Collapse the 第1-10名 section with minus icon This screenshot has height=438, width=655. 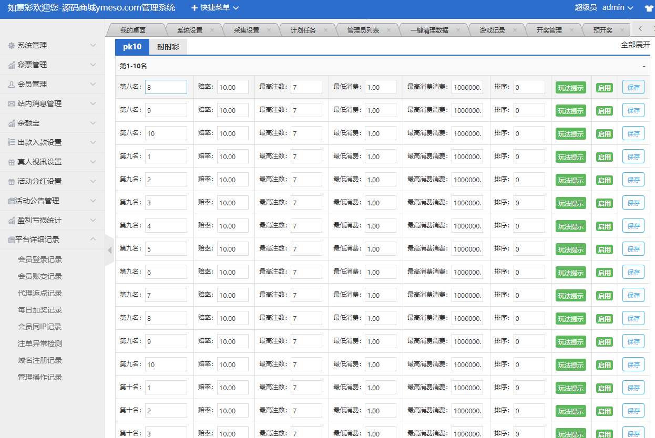coord(644,66)
